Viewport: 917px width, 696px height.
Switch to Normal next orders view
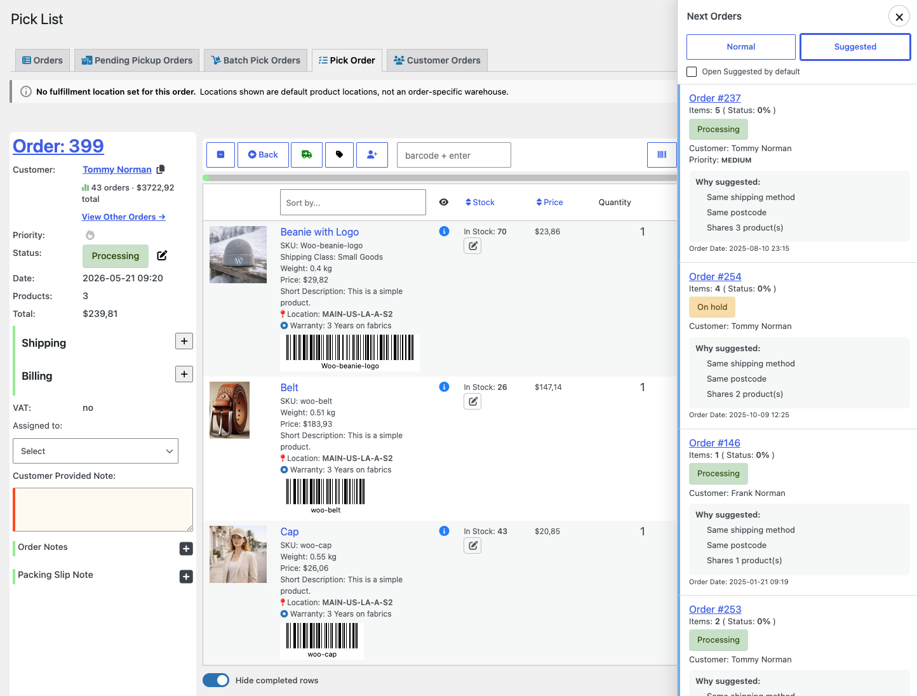click(741, 47)
